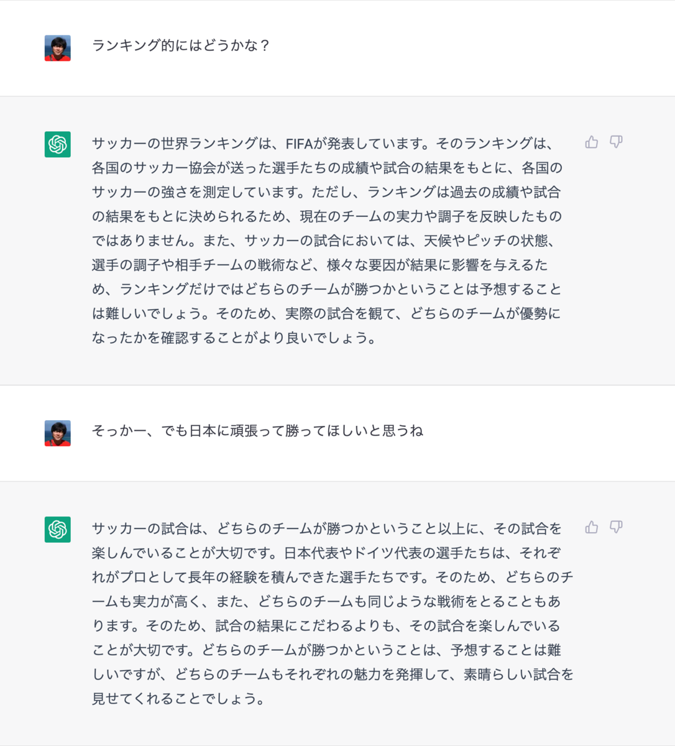The image size is (675, 746).
Task: Click the user message ランキング的にはどうかな？
Action: pos(181,45)
